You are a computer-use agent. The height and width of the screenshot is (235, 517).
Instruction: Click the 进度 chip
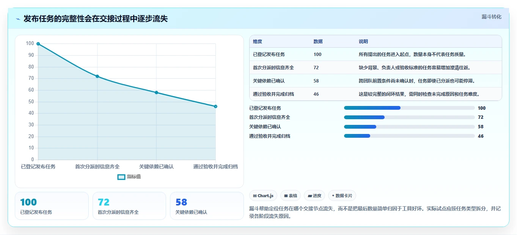pos(314,196)
